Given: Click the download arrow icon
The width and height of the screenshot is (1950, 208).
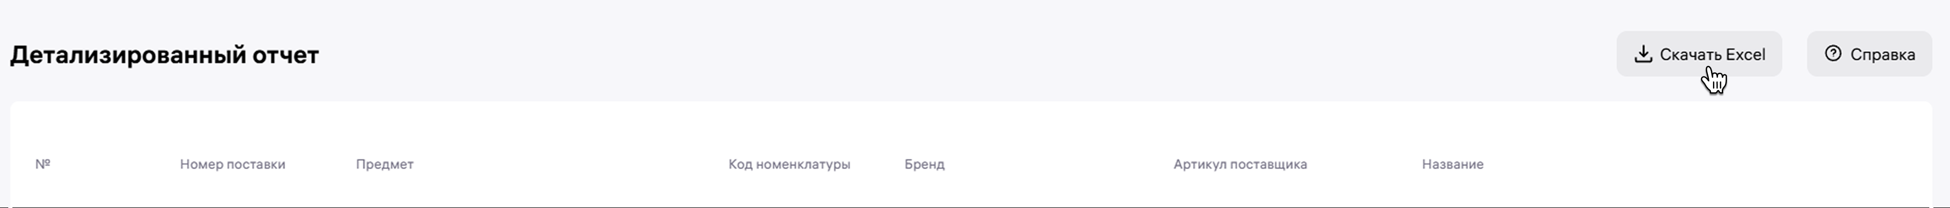Looking at the screenshot, I should click(1643, 54).
